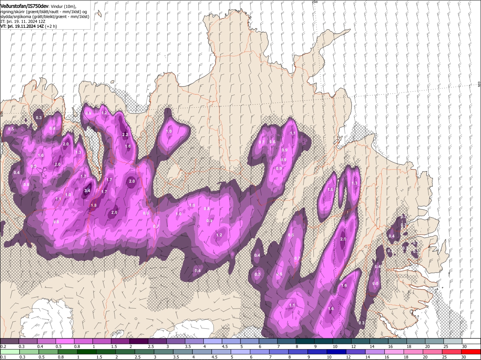481x360 pixels.
Task: Pick upper legend swatch above label 18
Action: 416,341
